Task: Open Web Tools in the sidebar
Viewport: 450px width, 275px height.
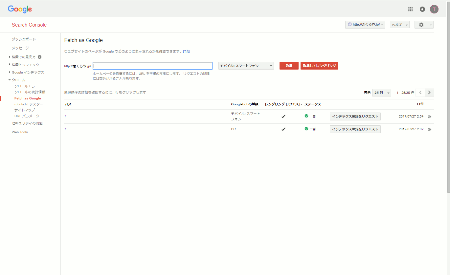Action: [20, 132]
